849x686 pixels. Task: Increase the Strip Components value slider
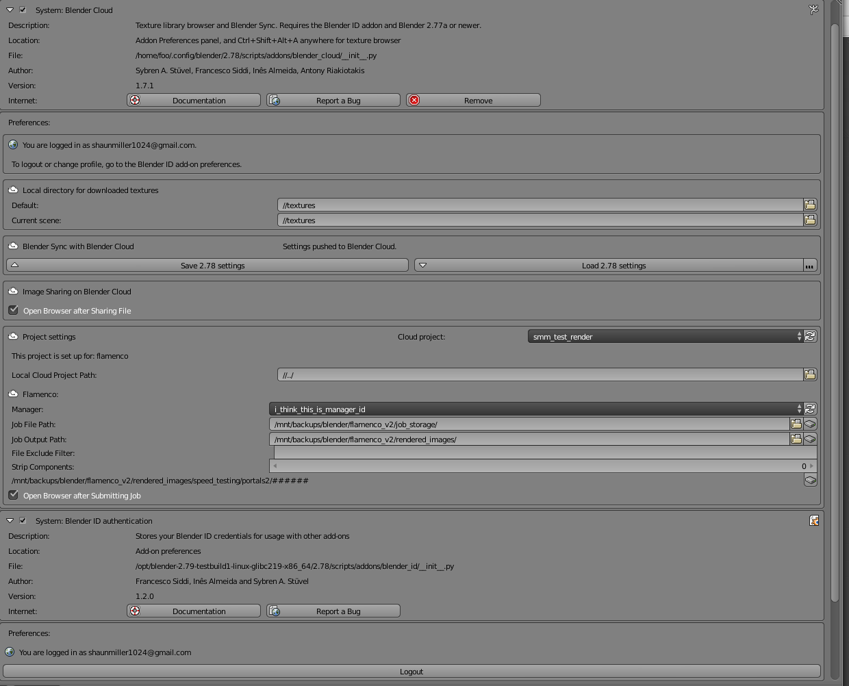812,466
